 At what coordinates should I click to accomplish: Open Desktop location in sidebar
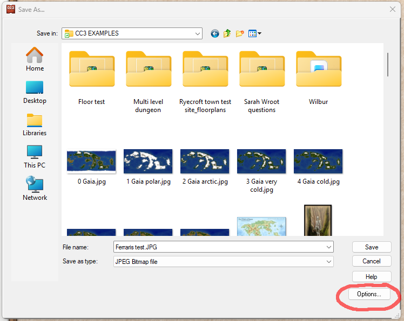pos(35,92)
